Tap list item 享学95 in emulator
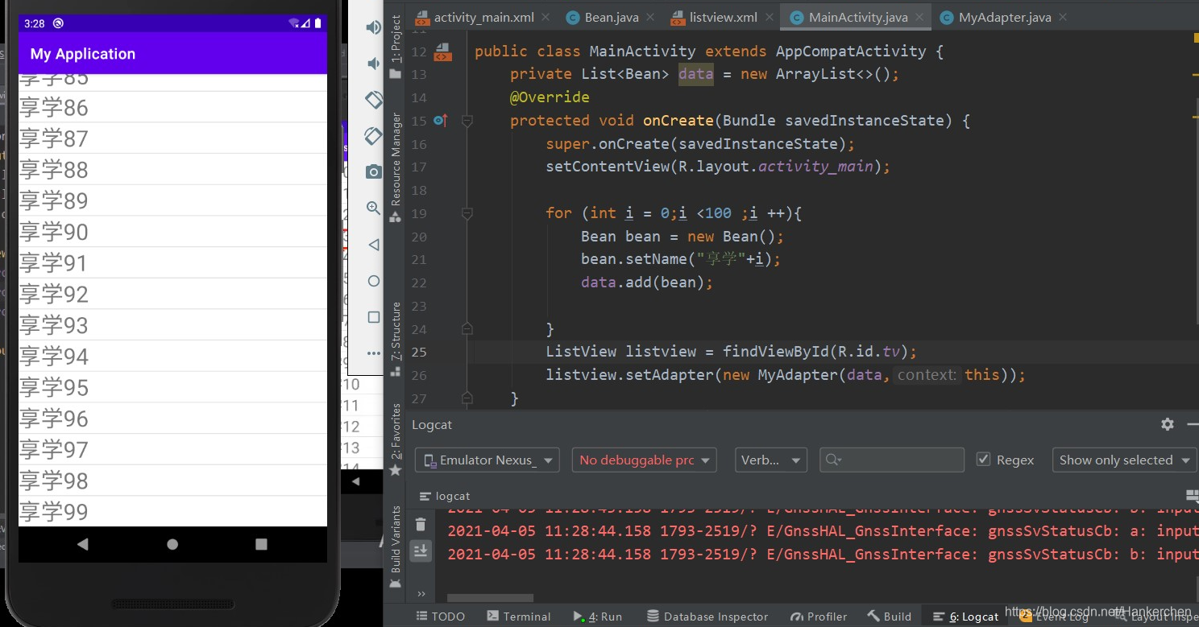Image resolution: width=1199 pixels, height=627 pixels. 172,387
